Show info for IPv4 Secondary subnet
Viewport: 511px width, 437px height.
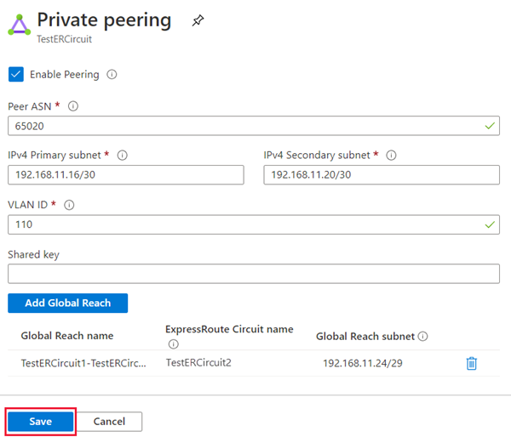pos(391,156)
